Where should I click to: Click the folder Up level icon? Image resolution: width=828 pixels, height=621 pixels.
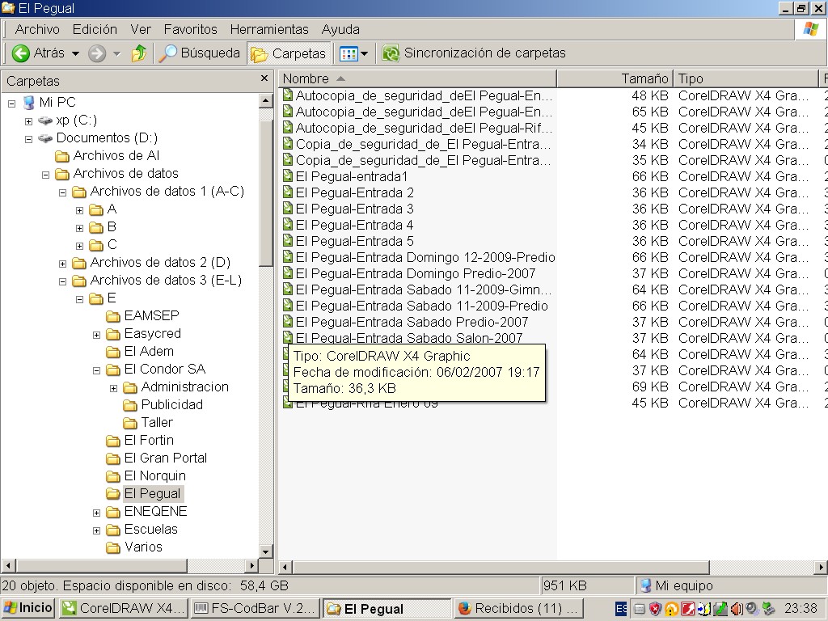139,53
